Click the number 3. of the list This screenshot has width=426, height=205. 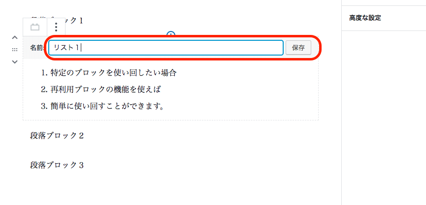[45, 106]
